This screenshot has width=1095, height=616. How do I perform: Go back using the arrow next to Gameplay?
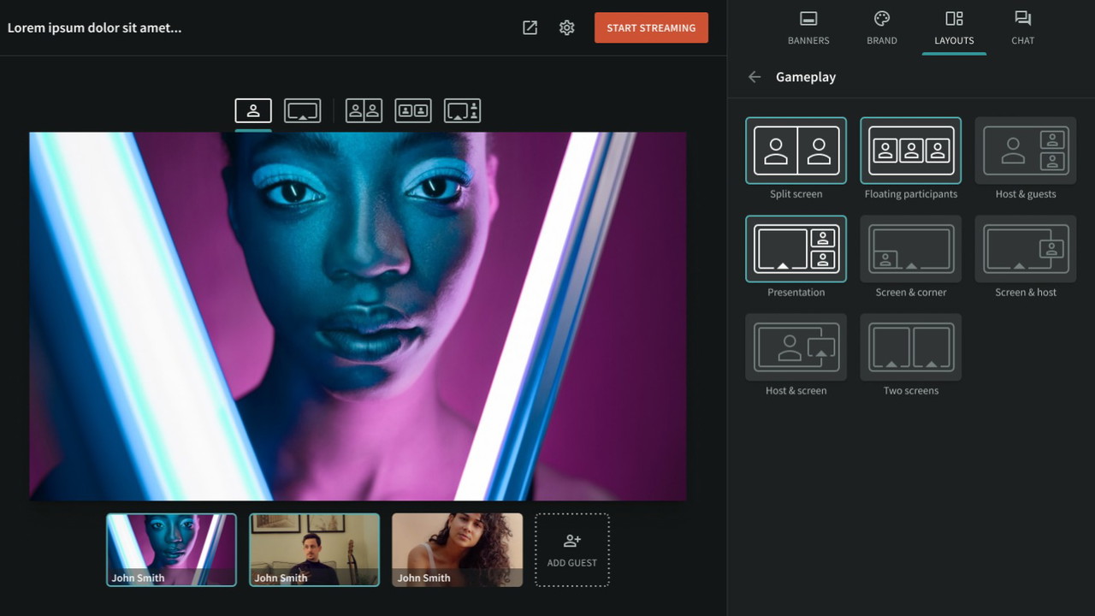[x=755, y=77]
